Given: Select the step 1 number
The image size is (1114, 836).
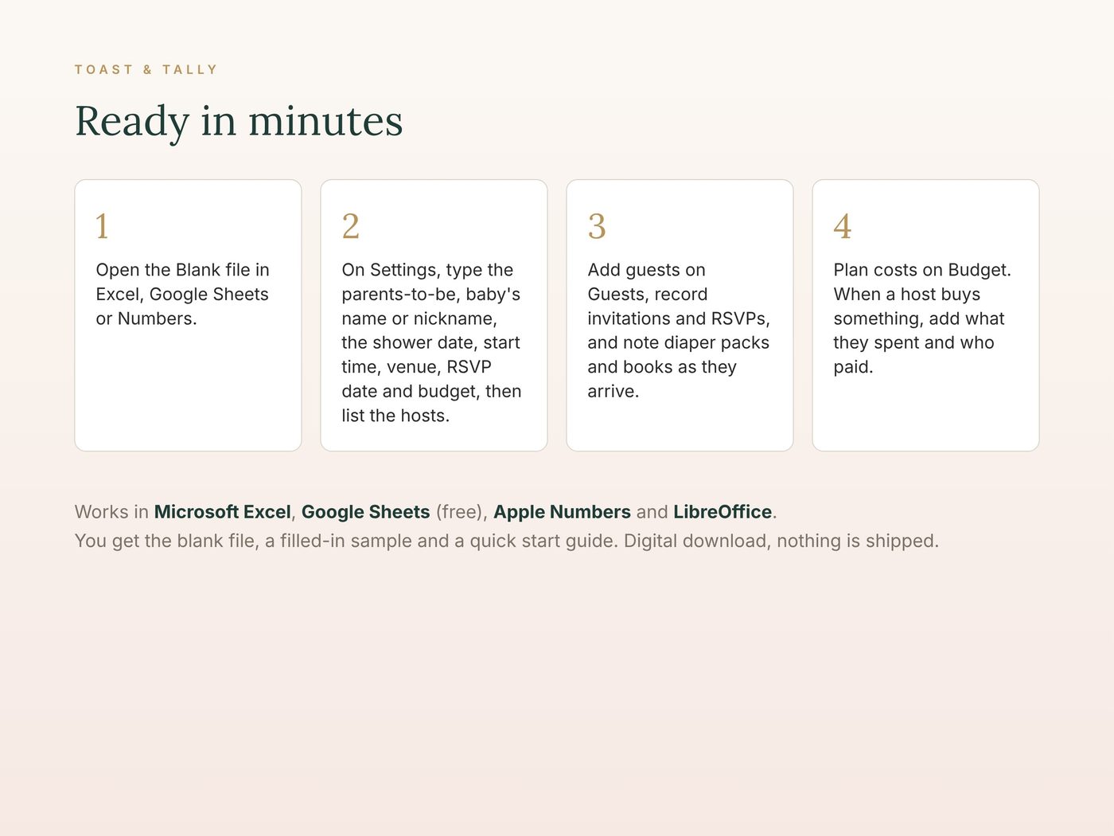Looking at the screenshot, I should tap(102, 226).
